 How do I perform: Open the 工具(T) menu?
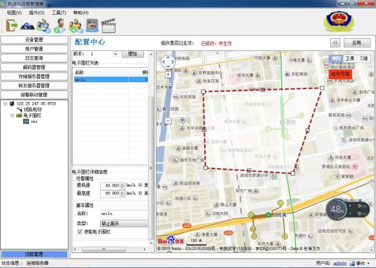[x=59, y=13]
